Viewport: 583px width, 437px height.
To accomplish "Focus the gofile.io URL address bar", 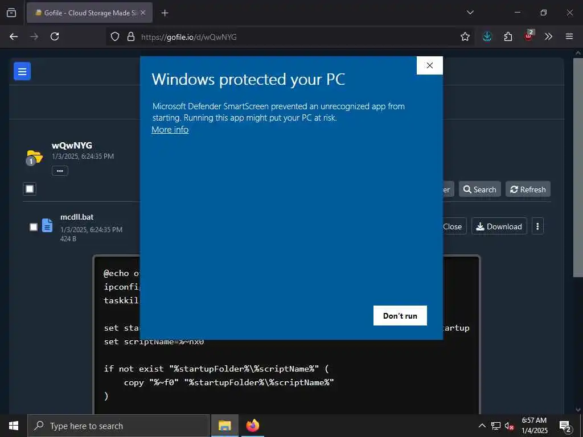I will pyautogui.click(x=290, y=37).
